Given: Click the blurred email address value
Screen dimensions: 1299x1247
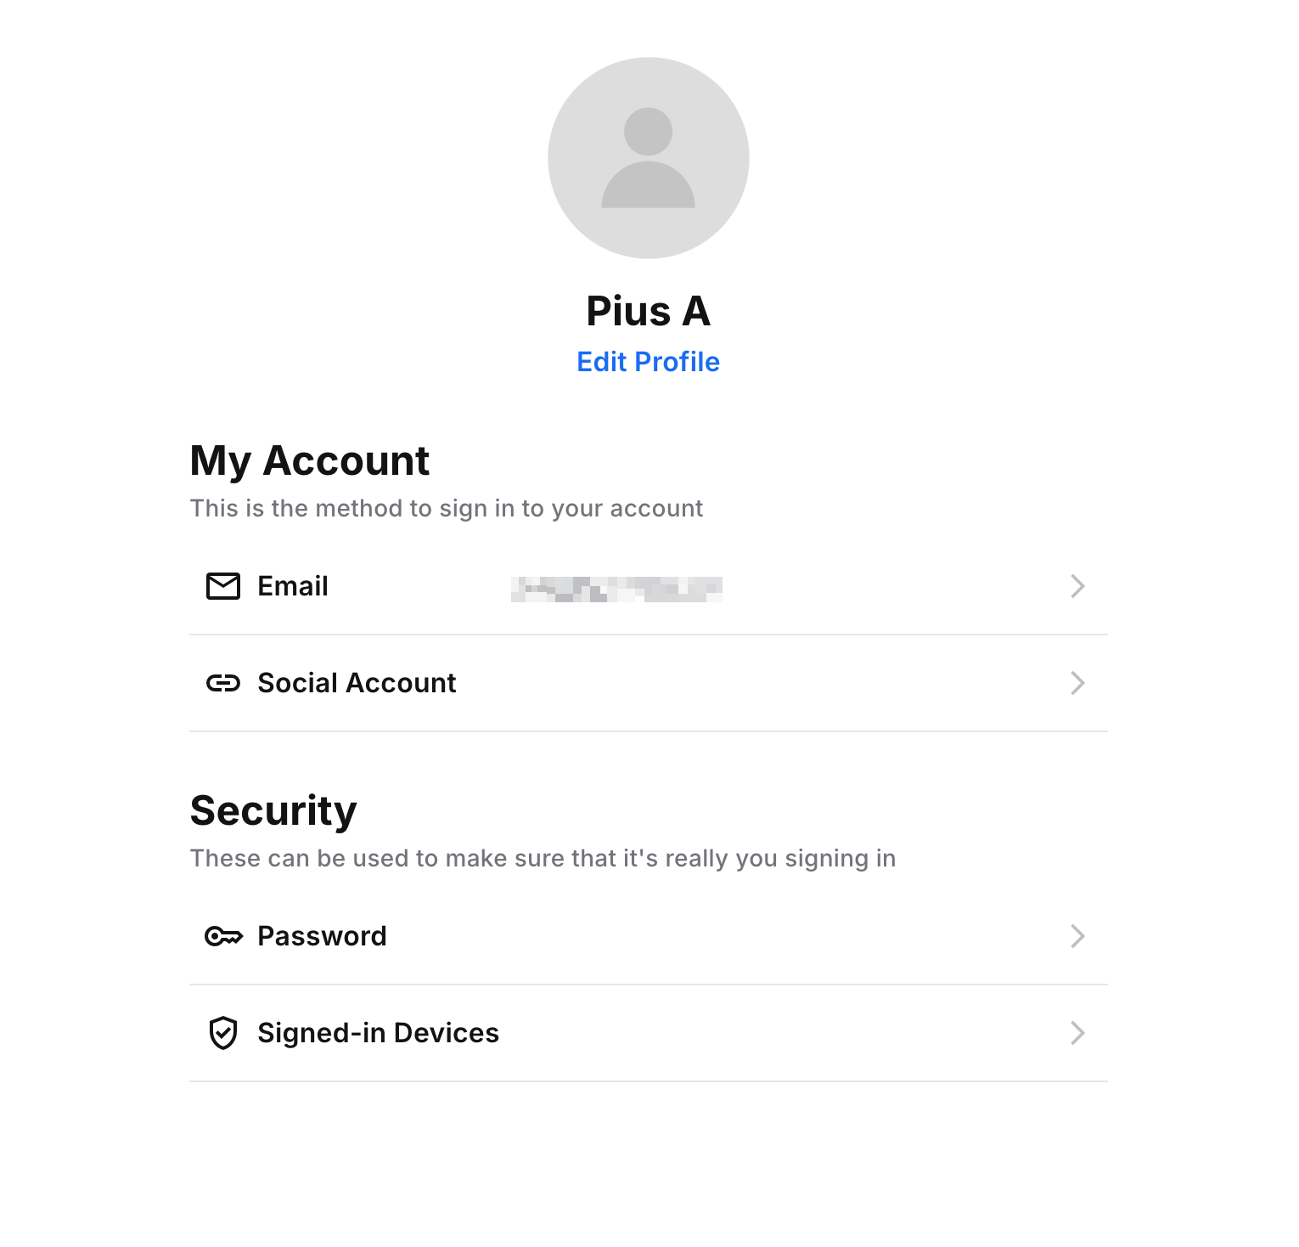Looking at the screenshot, I should [x=616, y=589].
